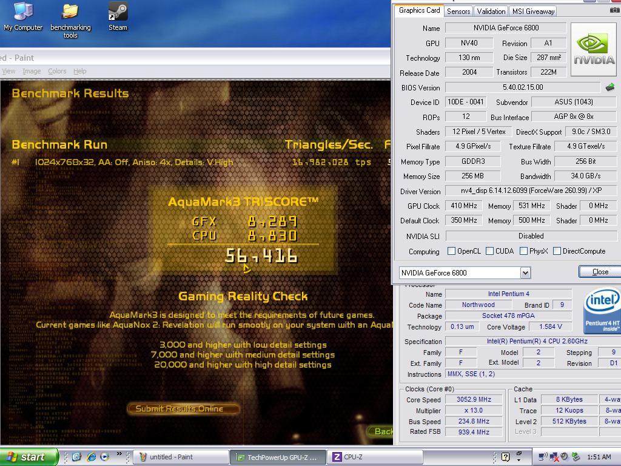This screenshot has height=466, width=621.
Task: Click the Memory Size value 256 MB
Action: (x=472, y=176)
